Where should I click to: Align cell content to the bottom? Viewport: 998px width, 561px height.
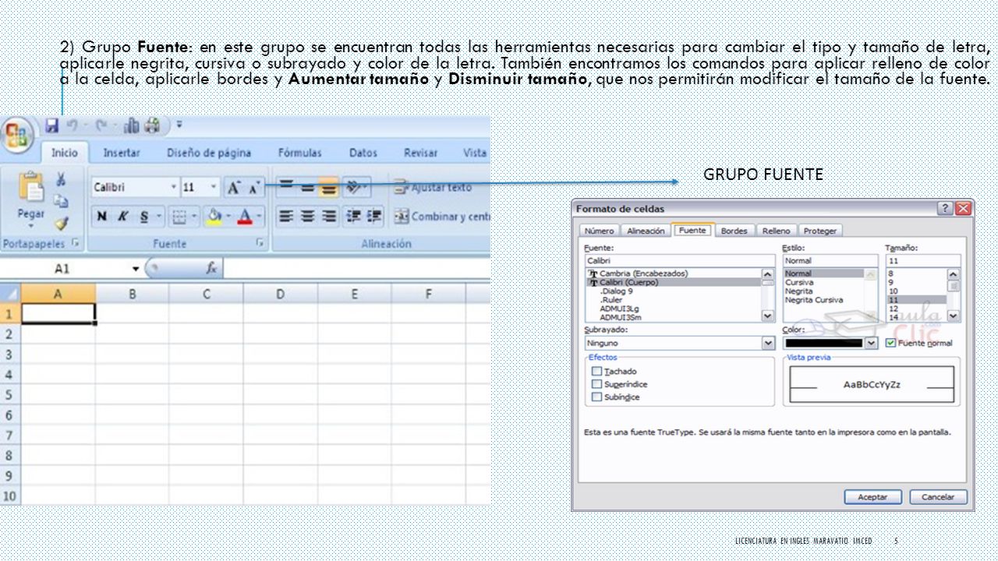click(328, 187)
